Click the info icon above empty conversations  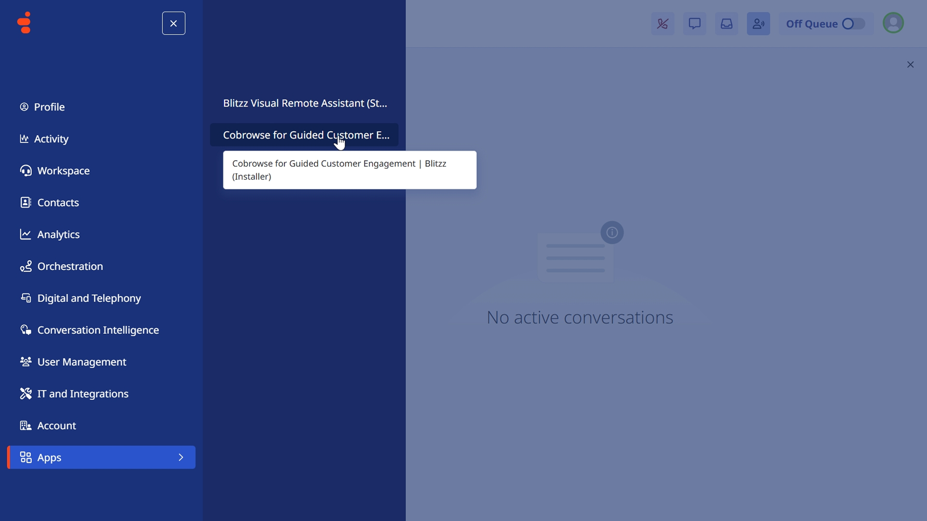coord(612,233)
